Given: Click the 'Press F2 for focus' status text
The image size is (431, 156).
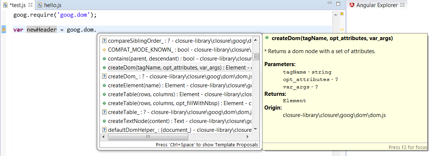Looking at the screenshot, I should (x=408, y=147).
